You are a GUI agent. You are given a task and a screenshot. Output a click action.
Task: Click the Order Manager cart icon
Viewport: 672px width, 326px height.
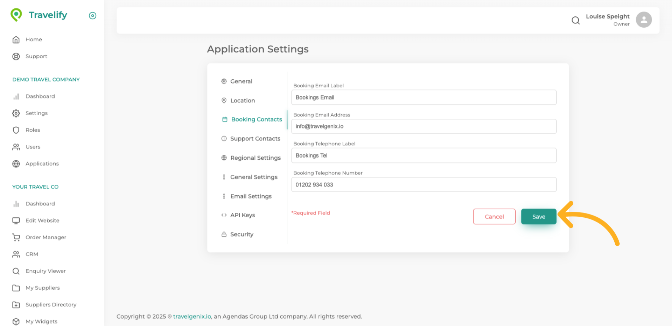[x=16, y=237]
